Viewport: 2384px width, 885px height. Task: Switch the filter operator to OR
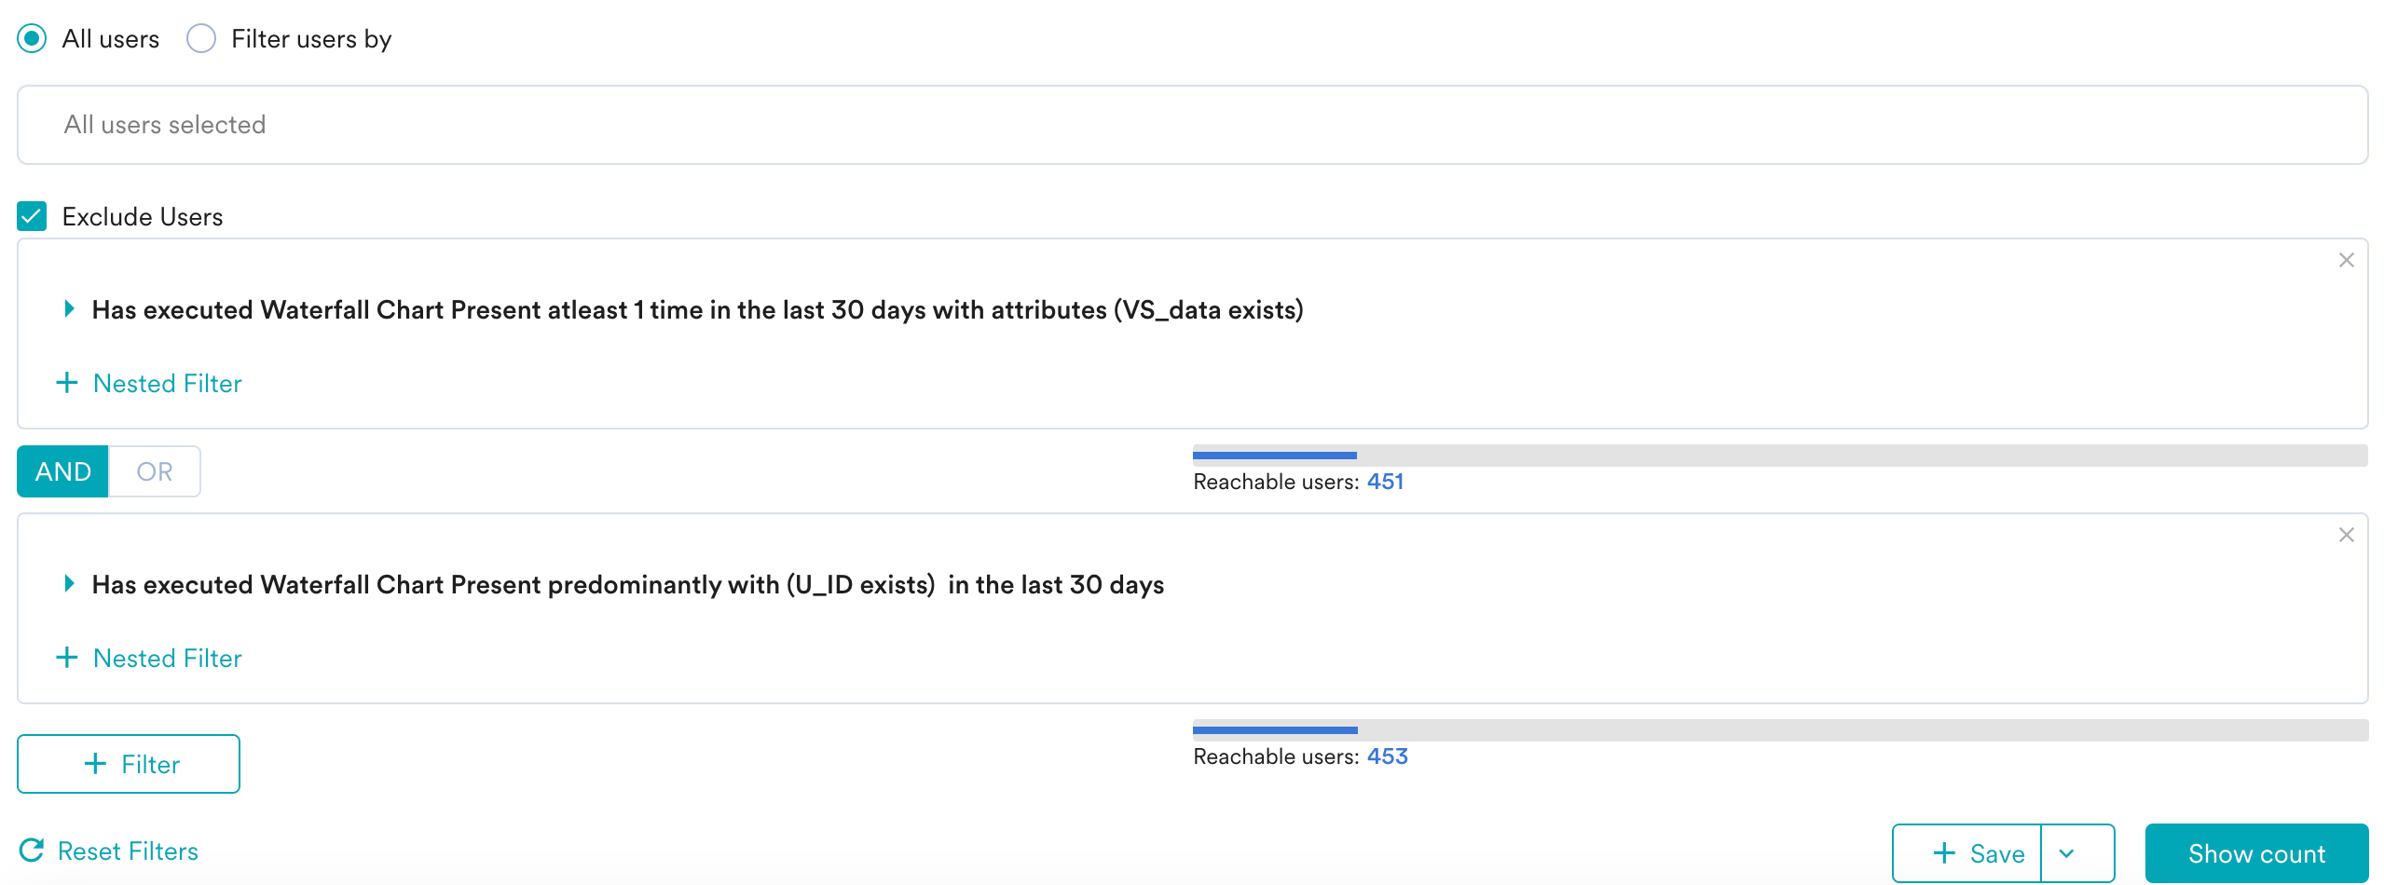(155, 471)
